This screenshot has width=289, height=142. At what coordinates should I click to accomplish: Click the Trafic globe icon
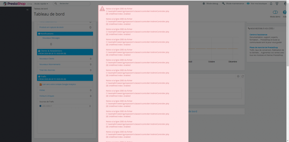[39, 76]
